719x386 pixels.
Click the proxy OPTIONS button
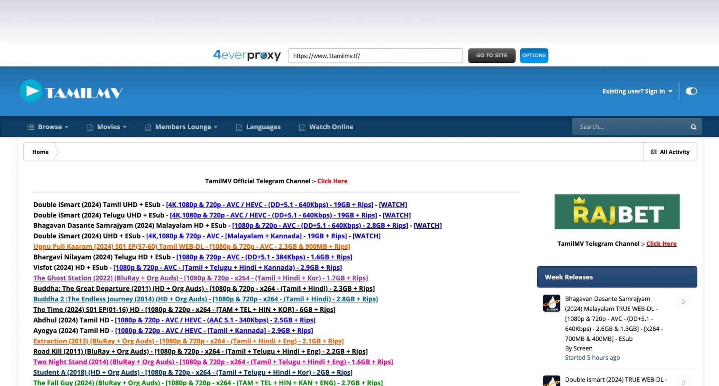point(534,55)
